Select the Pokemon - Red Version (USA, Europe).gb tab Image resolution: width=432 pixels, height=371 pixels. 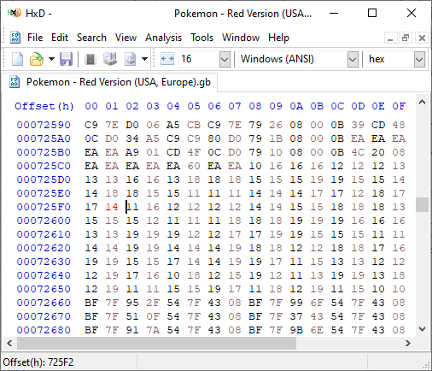pos(110,82)
